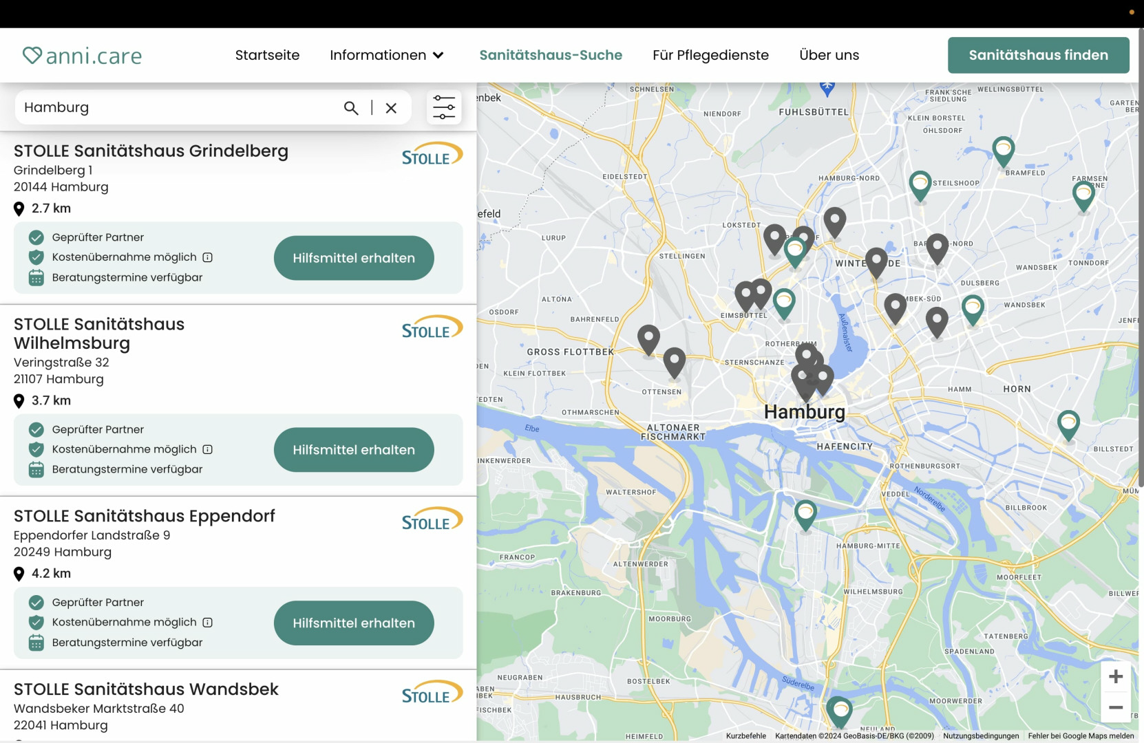The image size is (1144, 743).
Task: Click info icon in Eppendorf Kostenübernahme row
Action: 208,622
